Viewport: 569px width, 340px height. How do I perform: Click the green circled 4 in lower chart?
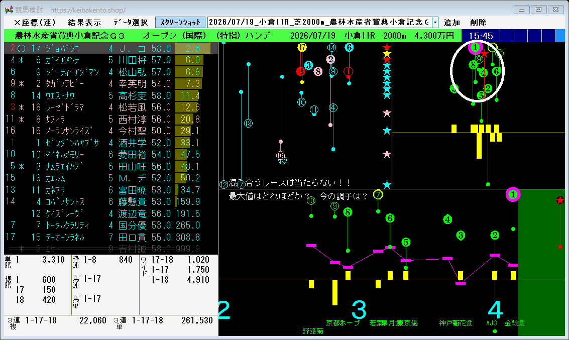click(447, 219)
